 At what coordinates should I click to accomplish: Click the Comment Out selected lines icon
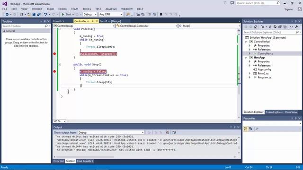point(150,15)
